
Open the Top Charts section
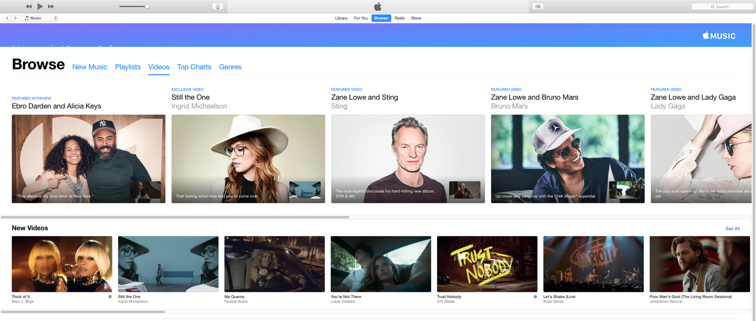click(194, 67)
